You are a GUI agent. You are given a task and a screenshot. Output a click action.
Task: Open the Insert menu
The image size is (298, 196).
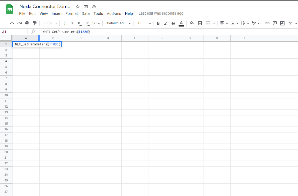click(x=57, y=14)
